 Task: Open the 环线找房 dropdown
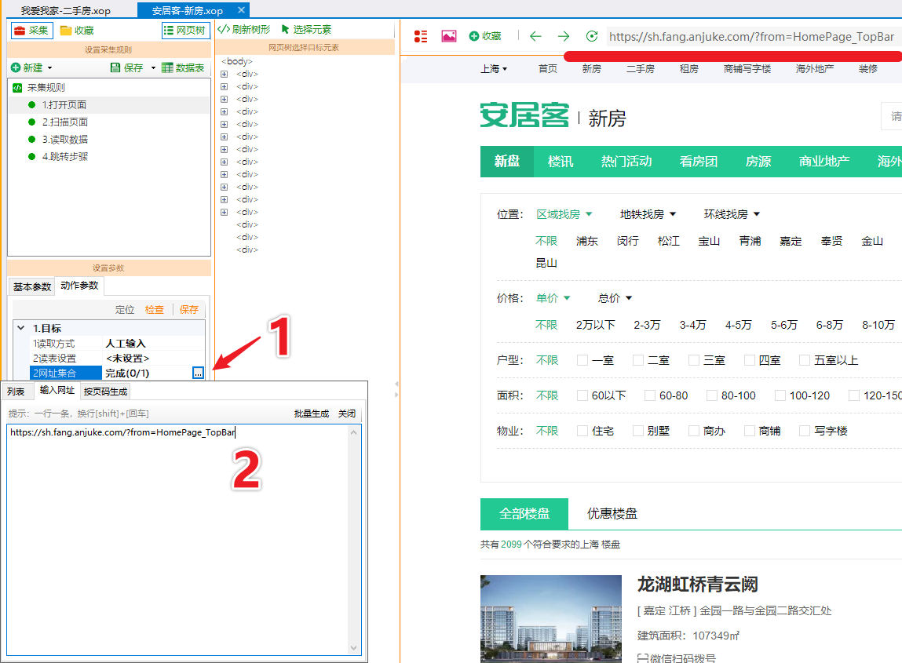coord(732,214)
